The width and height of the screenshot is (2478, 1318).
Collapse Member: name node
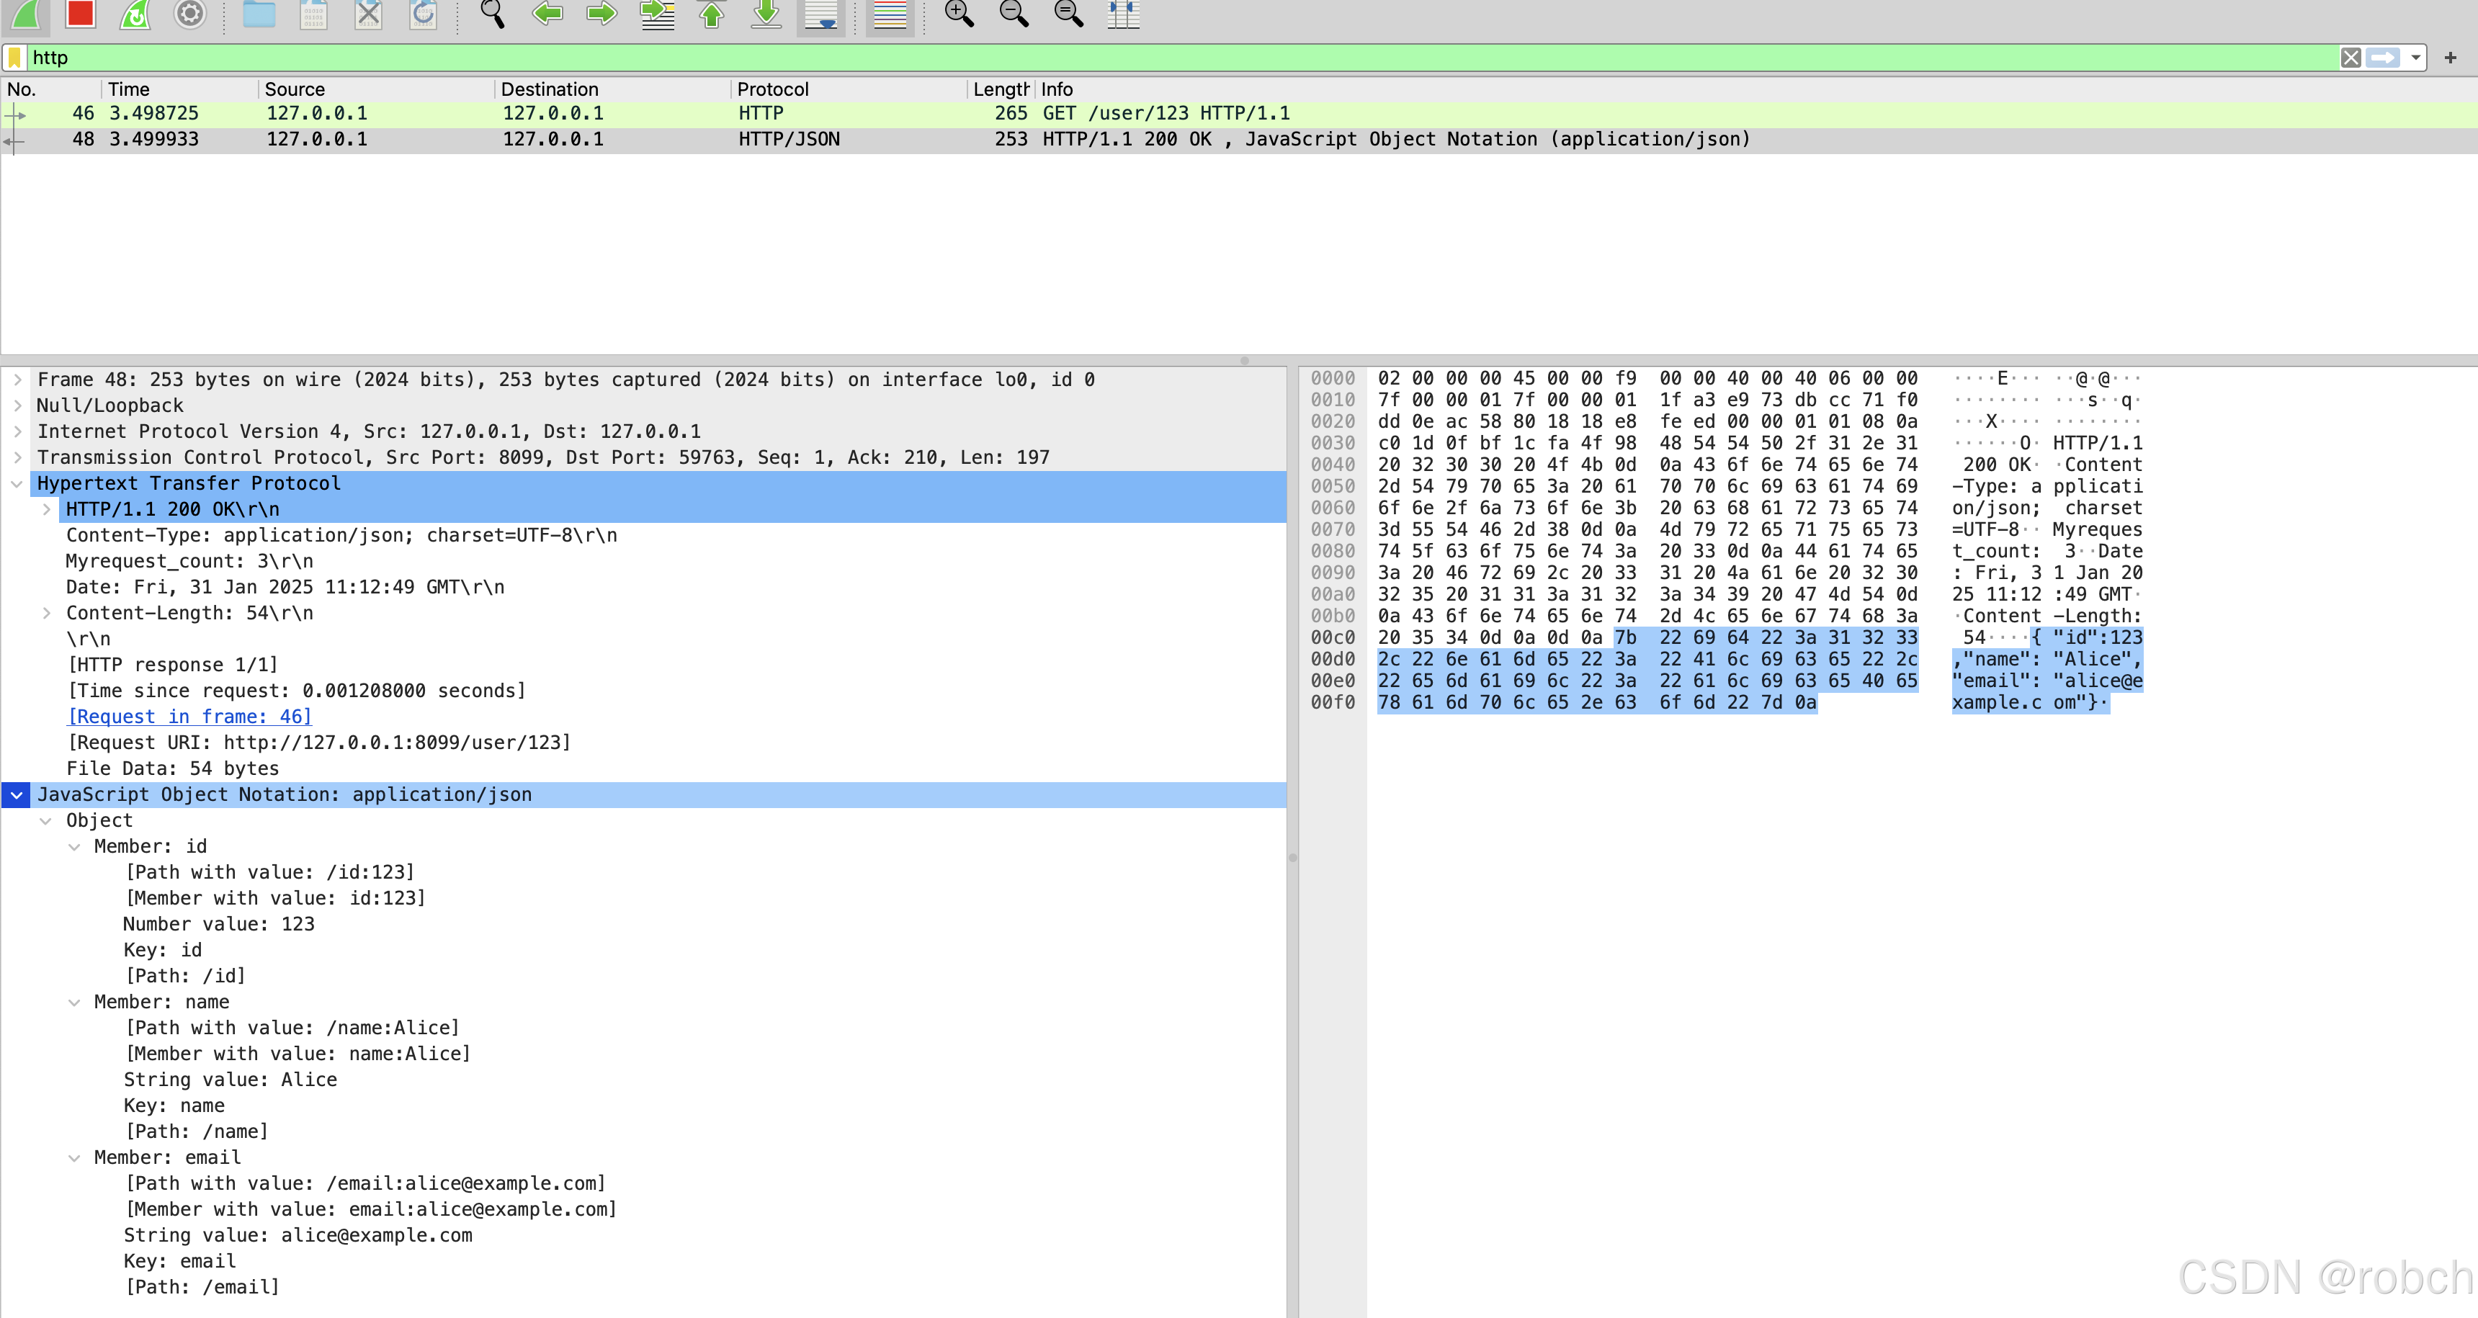point(74,1003)
